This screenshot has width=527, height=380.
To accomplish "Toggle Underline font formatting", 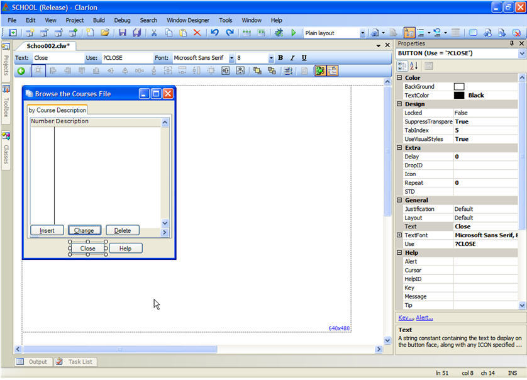I will tap(304, 58).
